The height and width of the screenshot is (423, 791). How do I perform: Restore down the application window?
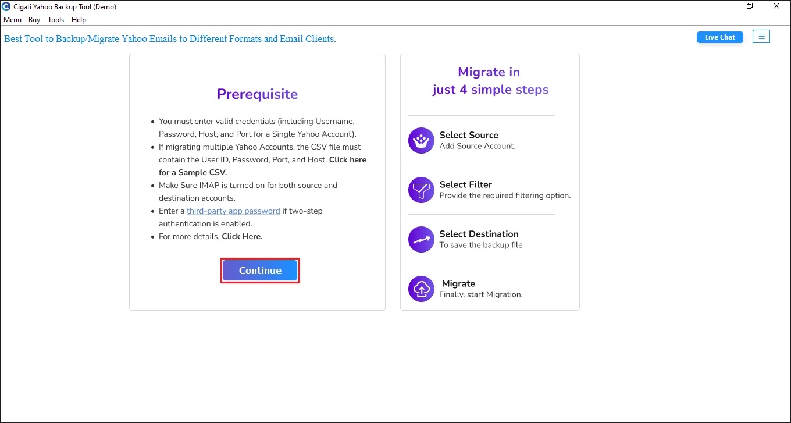750,6
